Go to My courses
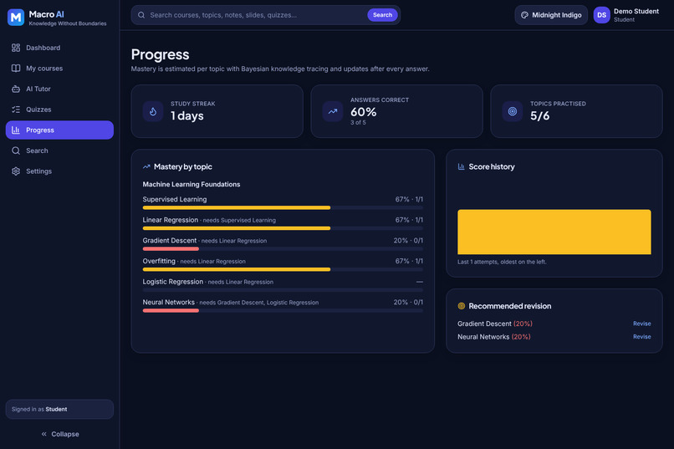 pos(59,69)
